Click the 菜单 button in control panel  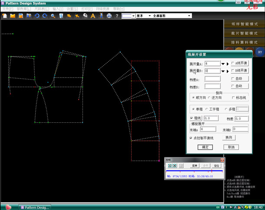(x=195, y=166)
